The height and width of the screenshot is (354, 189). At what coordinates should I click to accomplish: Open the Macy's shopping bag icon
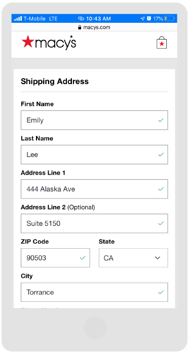pyautogui.click(x=162, y=43)
